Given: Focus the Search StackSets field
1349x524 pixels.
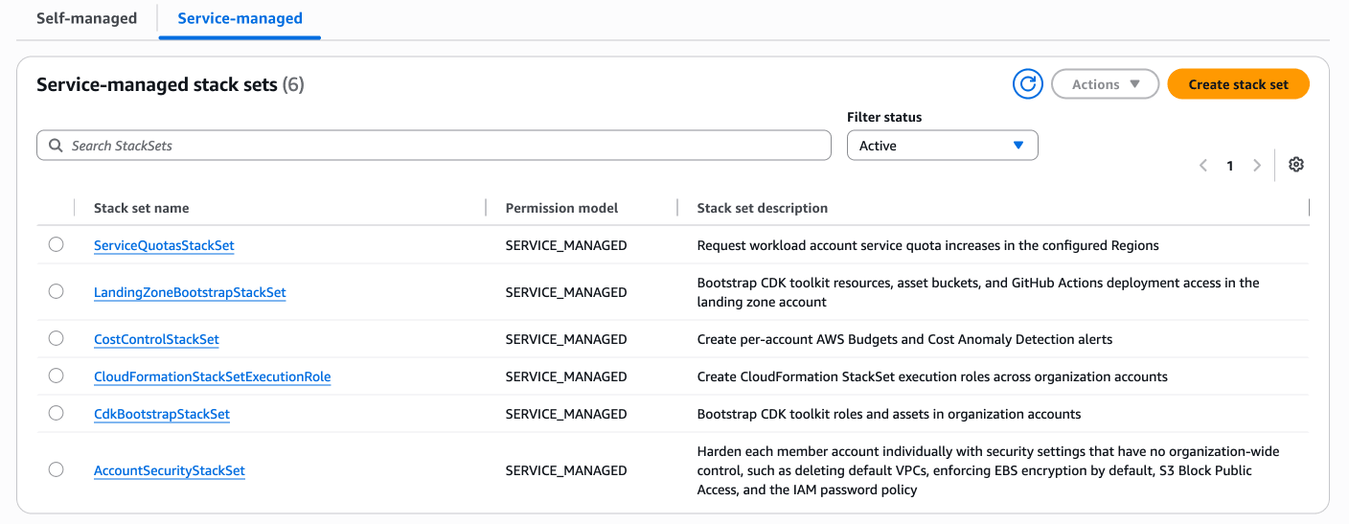Looking at the screenshot, I should (x=434, y=146).
